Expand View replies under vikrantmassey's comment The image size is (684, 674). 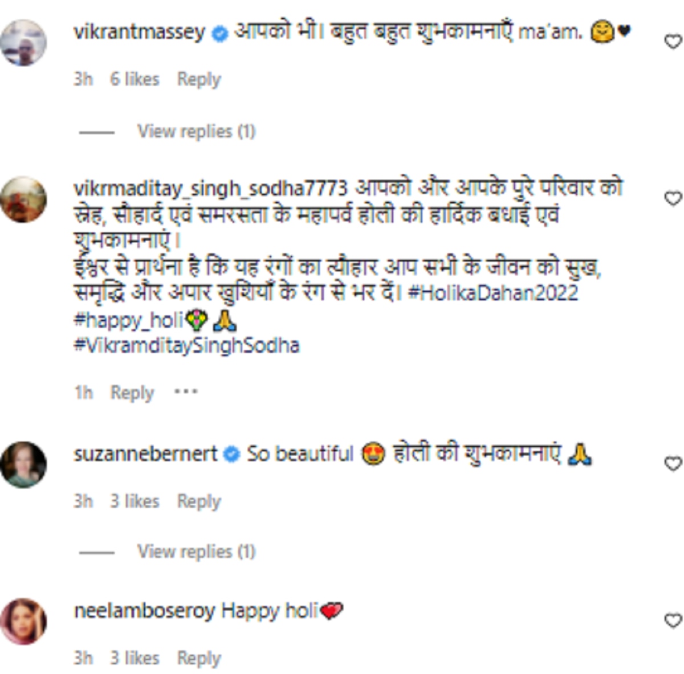[196, 132]
